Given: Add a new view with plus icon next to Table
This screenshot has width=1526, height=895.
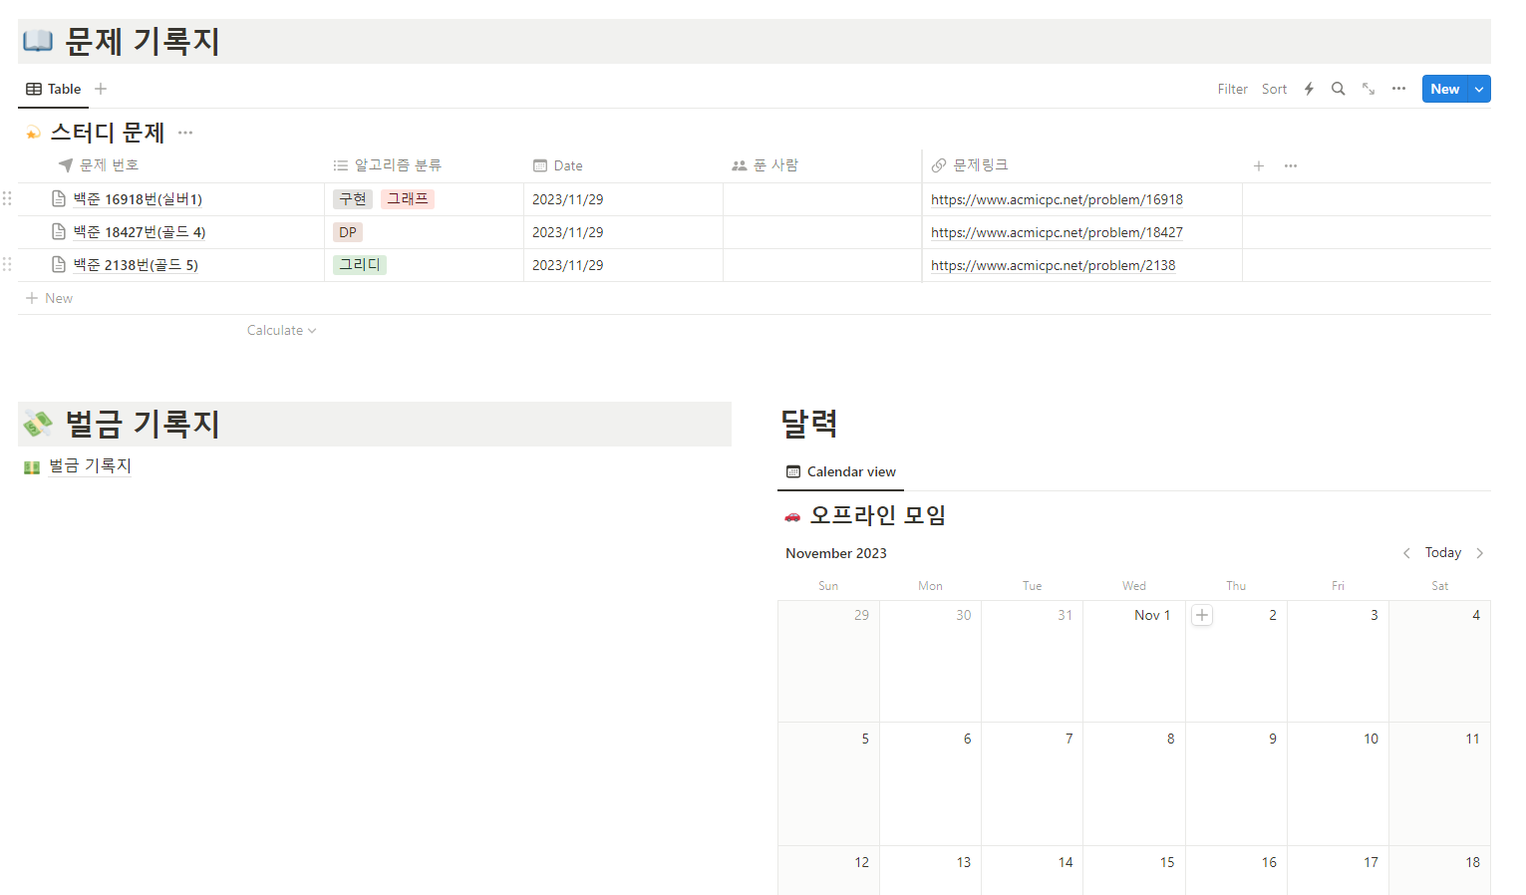Looking at the screenshot, I should (x=101, y=89).
